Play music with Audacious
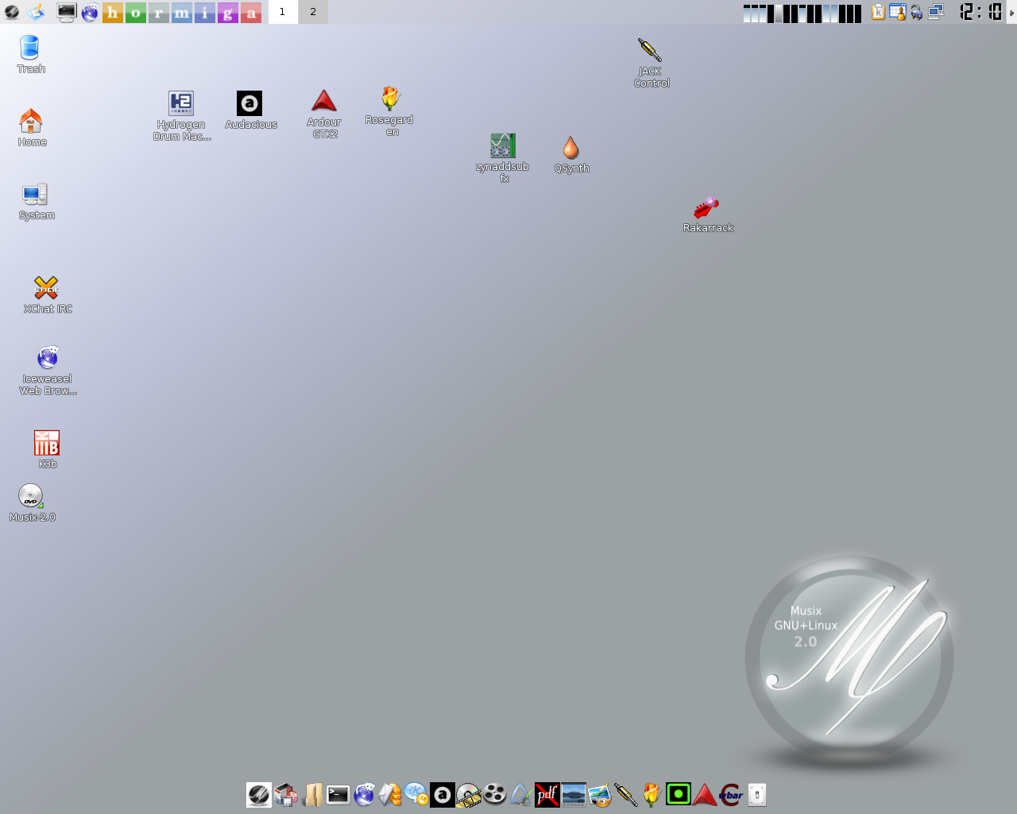The width and height of the screenshot is (1017, 814). (x=249, y=103)
